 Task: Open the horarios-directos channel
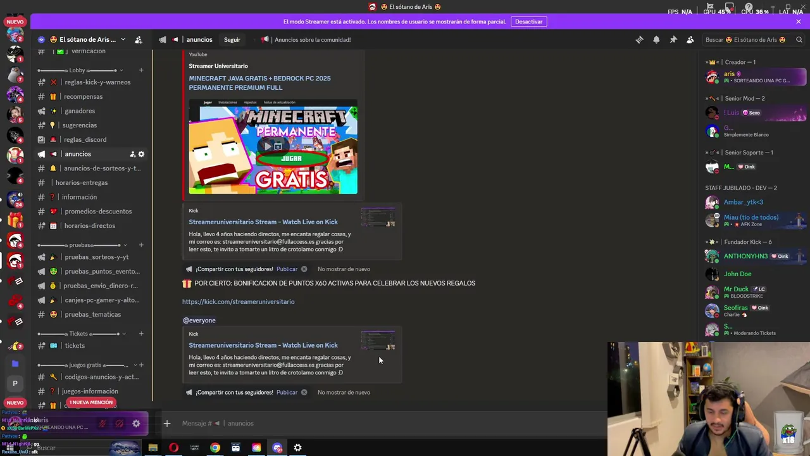(x=90, y=225)
